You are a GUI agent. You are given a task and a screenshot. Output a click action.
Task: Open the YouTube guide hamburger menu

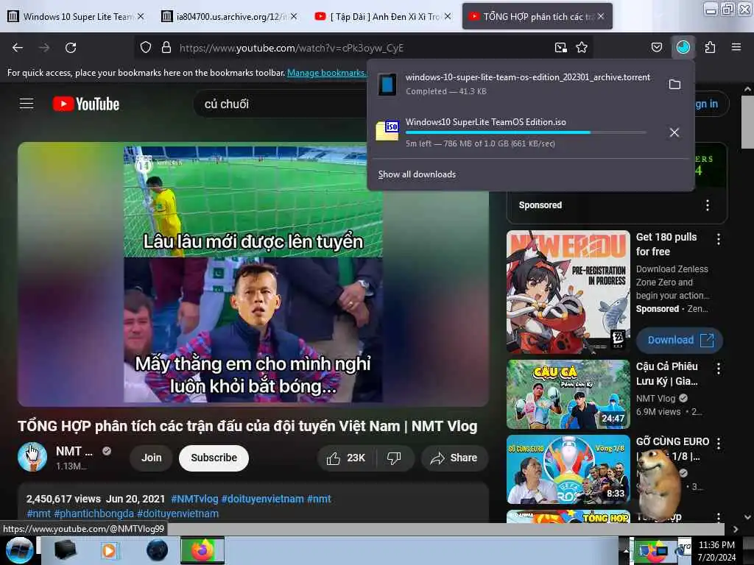point(27,104)
